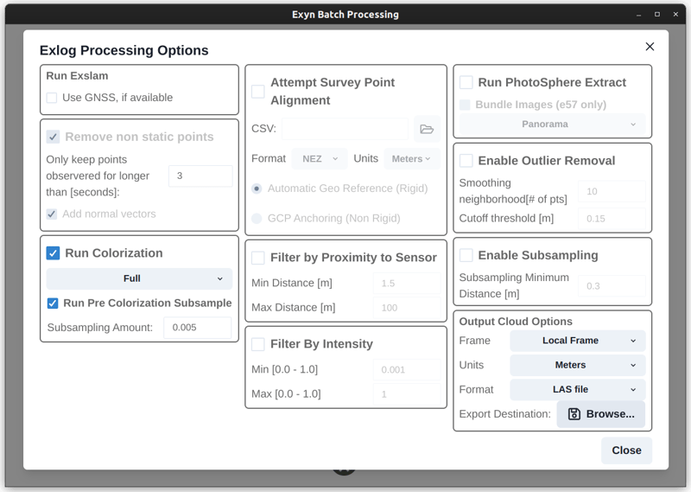Check Enable Outlier Removal
Viewport: 691px width, 492px height.
466,161
